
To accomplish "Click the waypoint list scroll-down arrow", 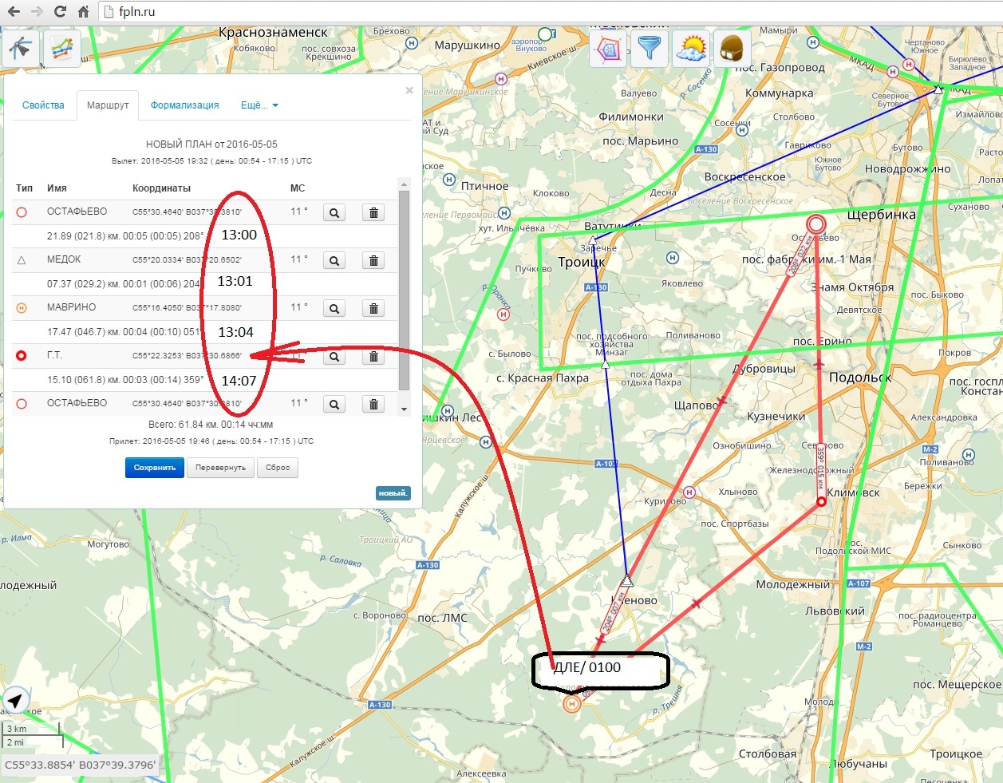I will [404, 409].
